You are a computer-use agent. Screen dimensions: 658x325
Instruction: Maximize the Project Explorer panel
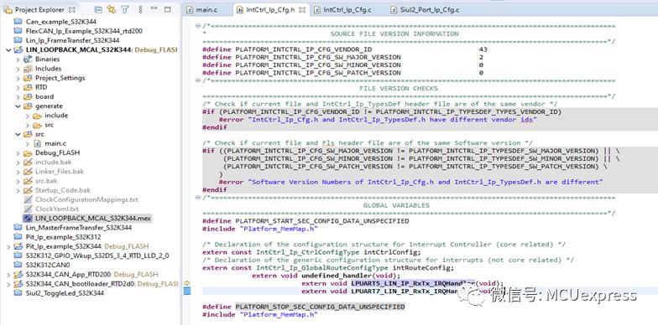point(168,9)
